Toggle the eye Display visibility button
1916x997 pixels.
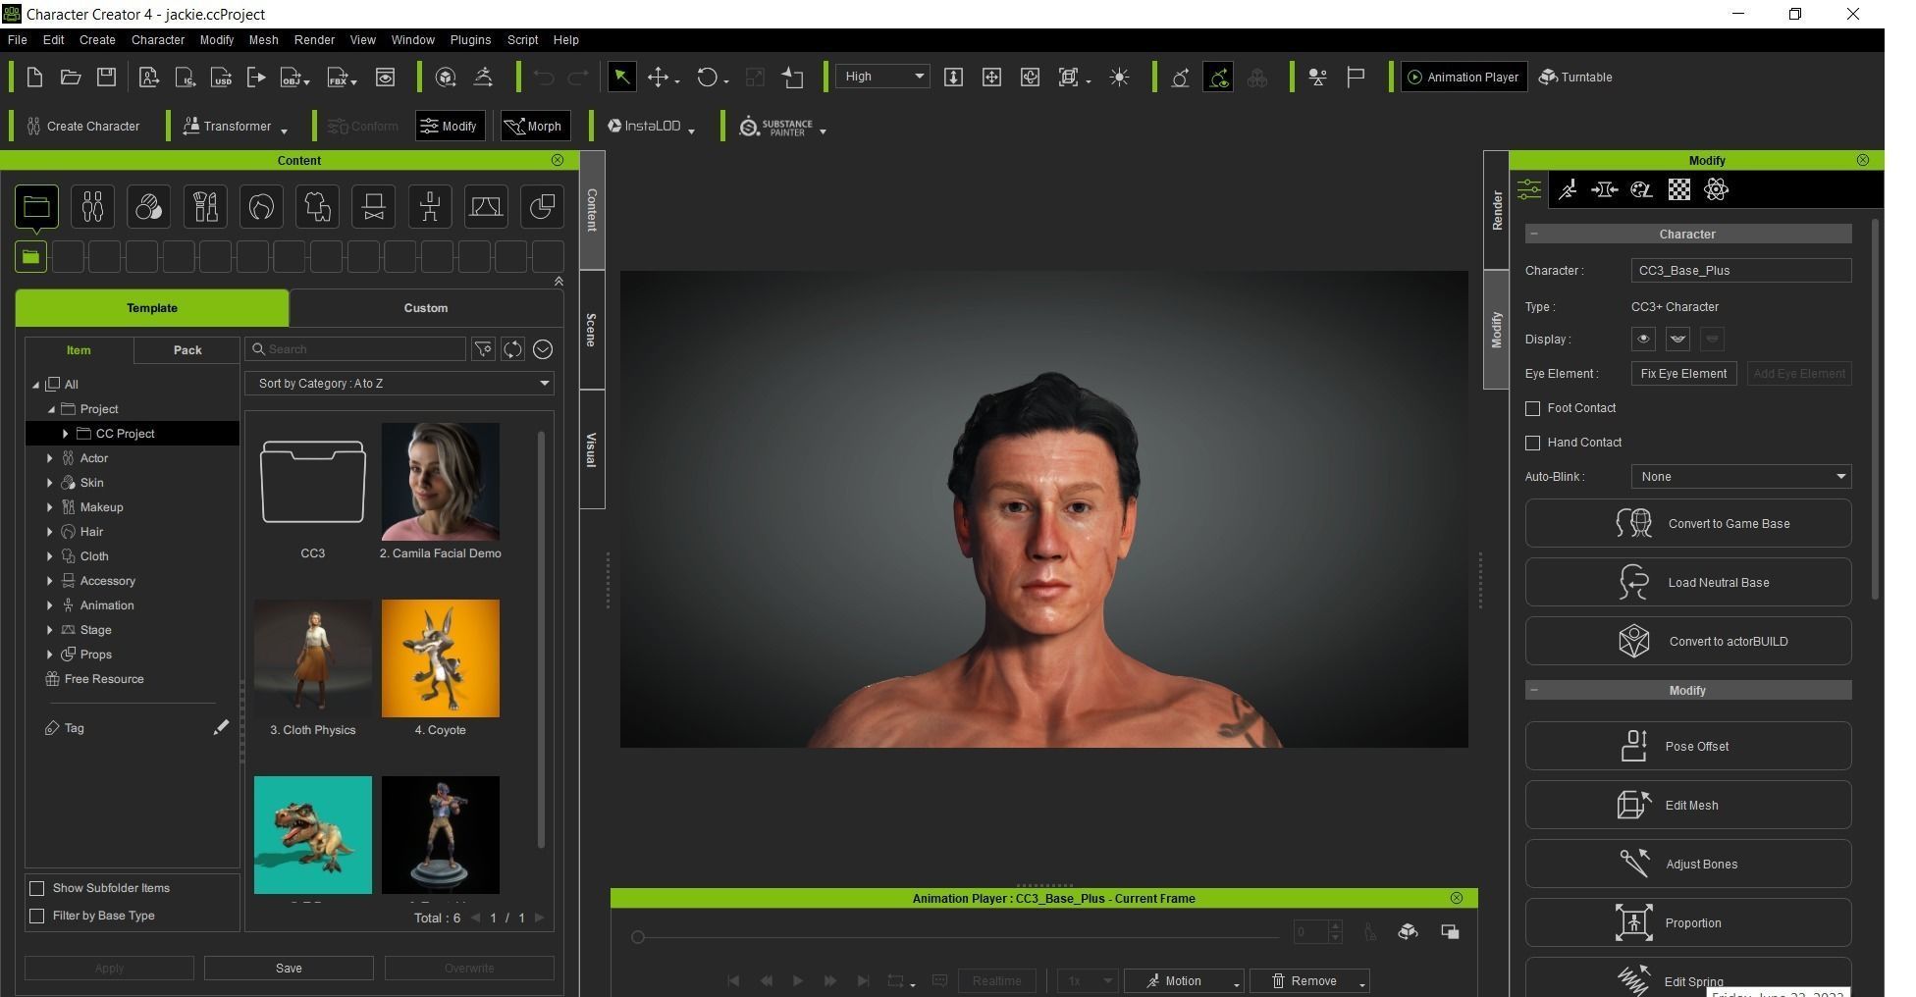tap(1643, 340)
